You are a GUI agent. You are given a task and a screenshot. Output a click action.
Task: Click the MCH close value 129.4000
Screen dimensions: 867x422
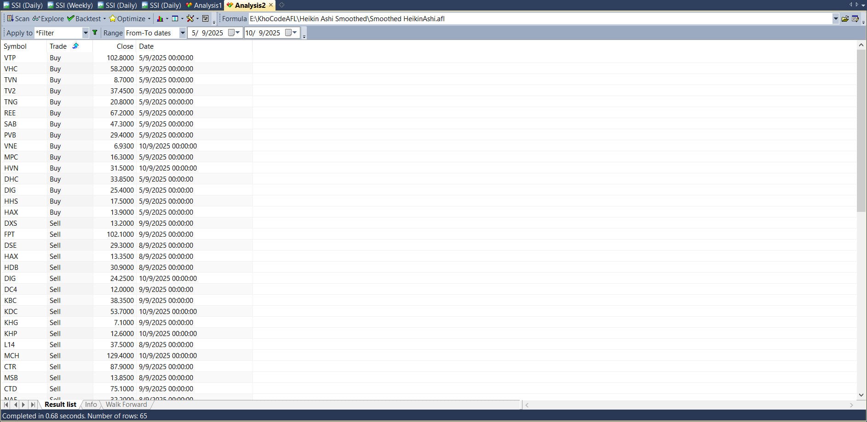pos(120,355)
